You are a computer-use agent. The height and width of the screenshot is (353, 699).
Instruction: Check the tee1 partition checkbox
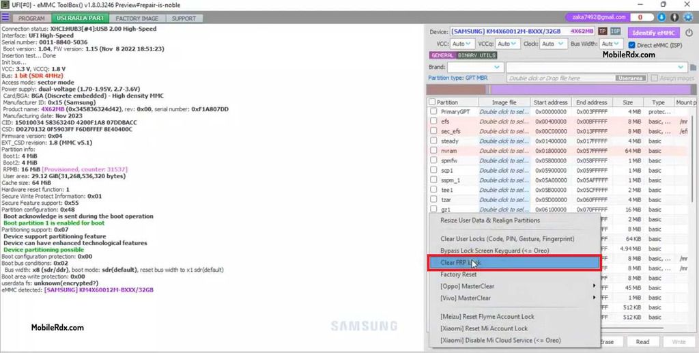pos(433,190)
